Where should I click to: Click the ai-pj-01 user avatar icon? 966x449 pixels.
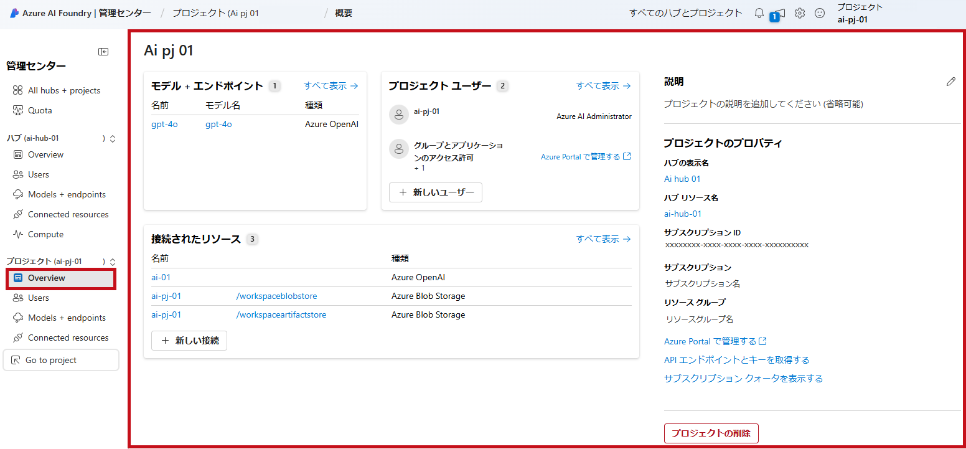pos(398,115)
